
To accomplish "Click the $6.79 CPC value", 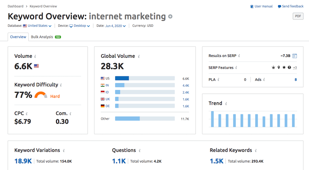I will [23, 121].
